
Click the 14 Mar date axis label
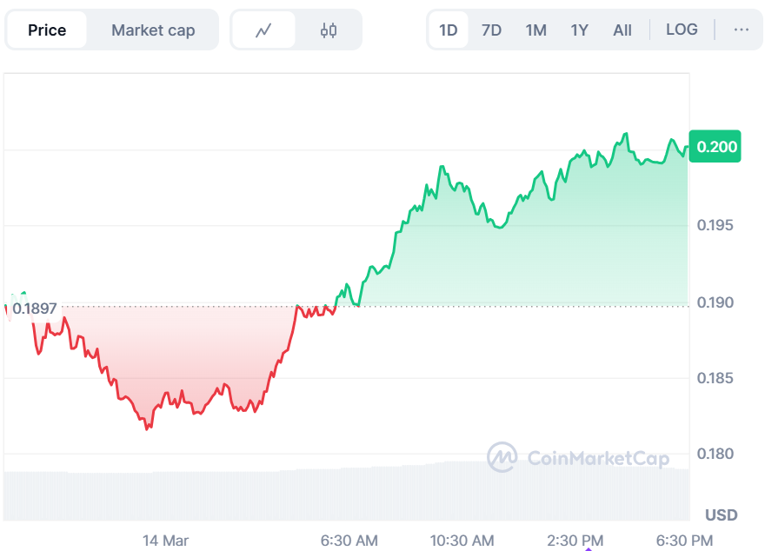click(x=165, y=541)
